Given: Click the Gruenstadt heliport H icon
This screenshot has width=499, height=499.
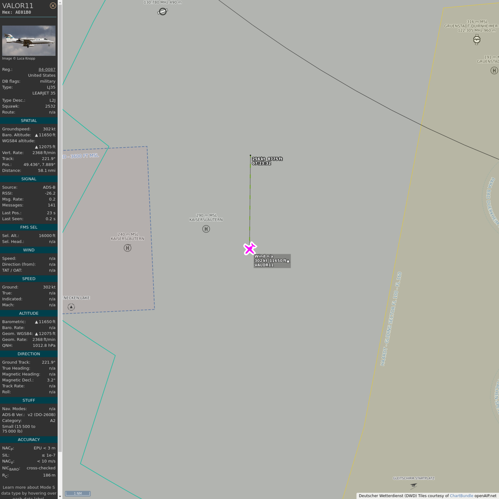Looking at the screenshot, I should tap(494, 71).
